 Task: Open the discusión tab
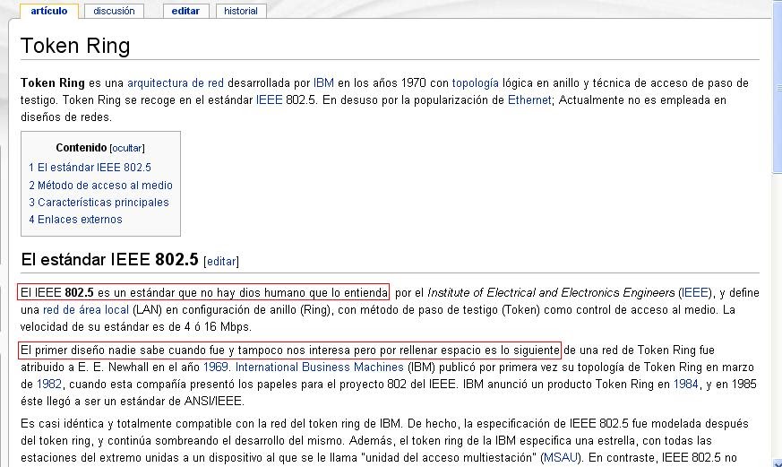coord(114,11)
